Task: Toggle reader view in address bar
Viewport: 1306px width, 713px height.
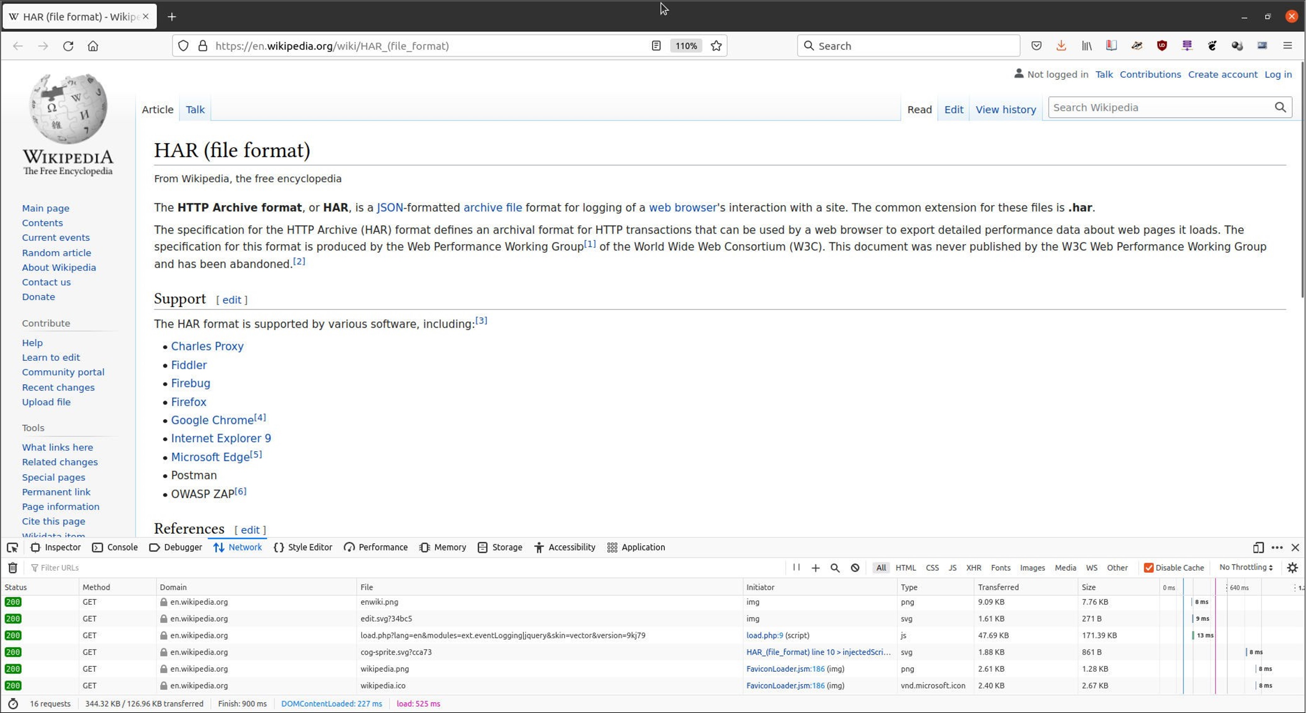Action: (656, 46)
